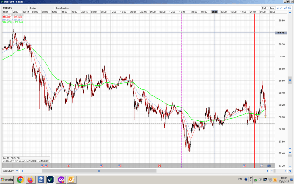Zoom out vertically with the minus button

pos(290,167)
